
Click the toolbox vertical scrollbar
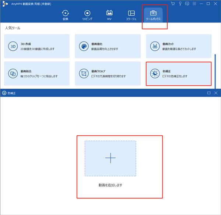coord(215,72)
